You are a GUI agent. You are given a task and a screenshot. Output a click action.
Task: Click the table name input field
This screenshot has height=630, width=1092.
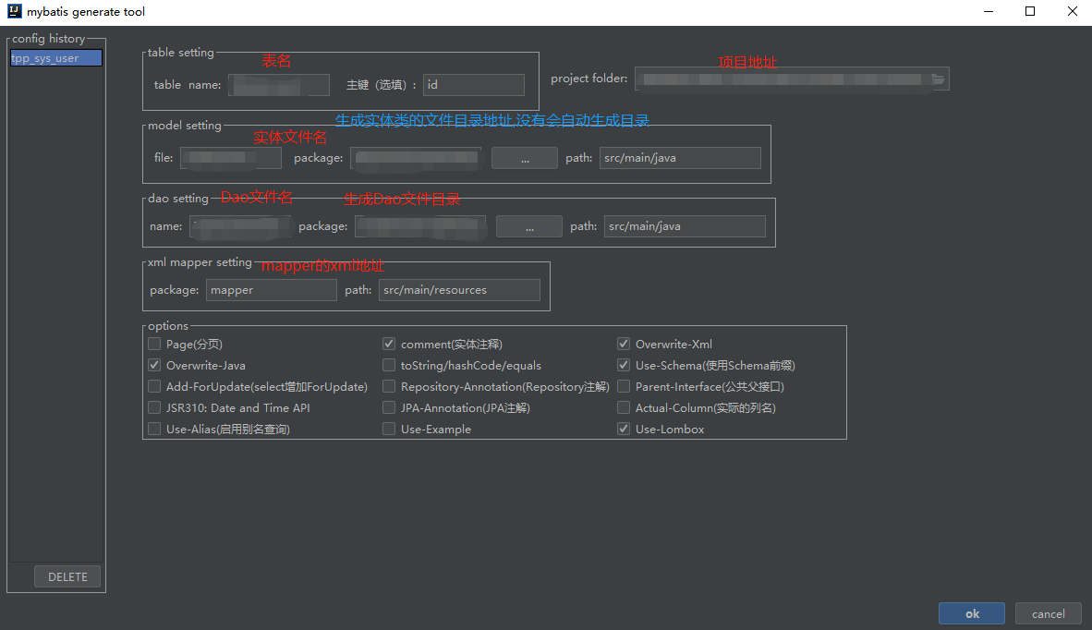click(279, 85)
